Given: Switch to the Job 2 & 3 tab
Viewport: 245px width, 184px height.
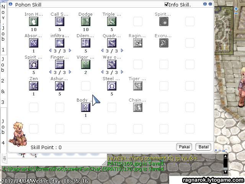Looking at the screenshot, I should coord(3,81).
